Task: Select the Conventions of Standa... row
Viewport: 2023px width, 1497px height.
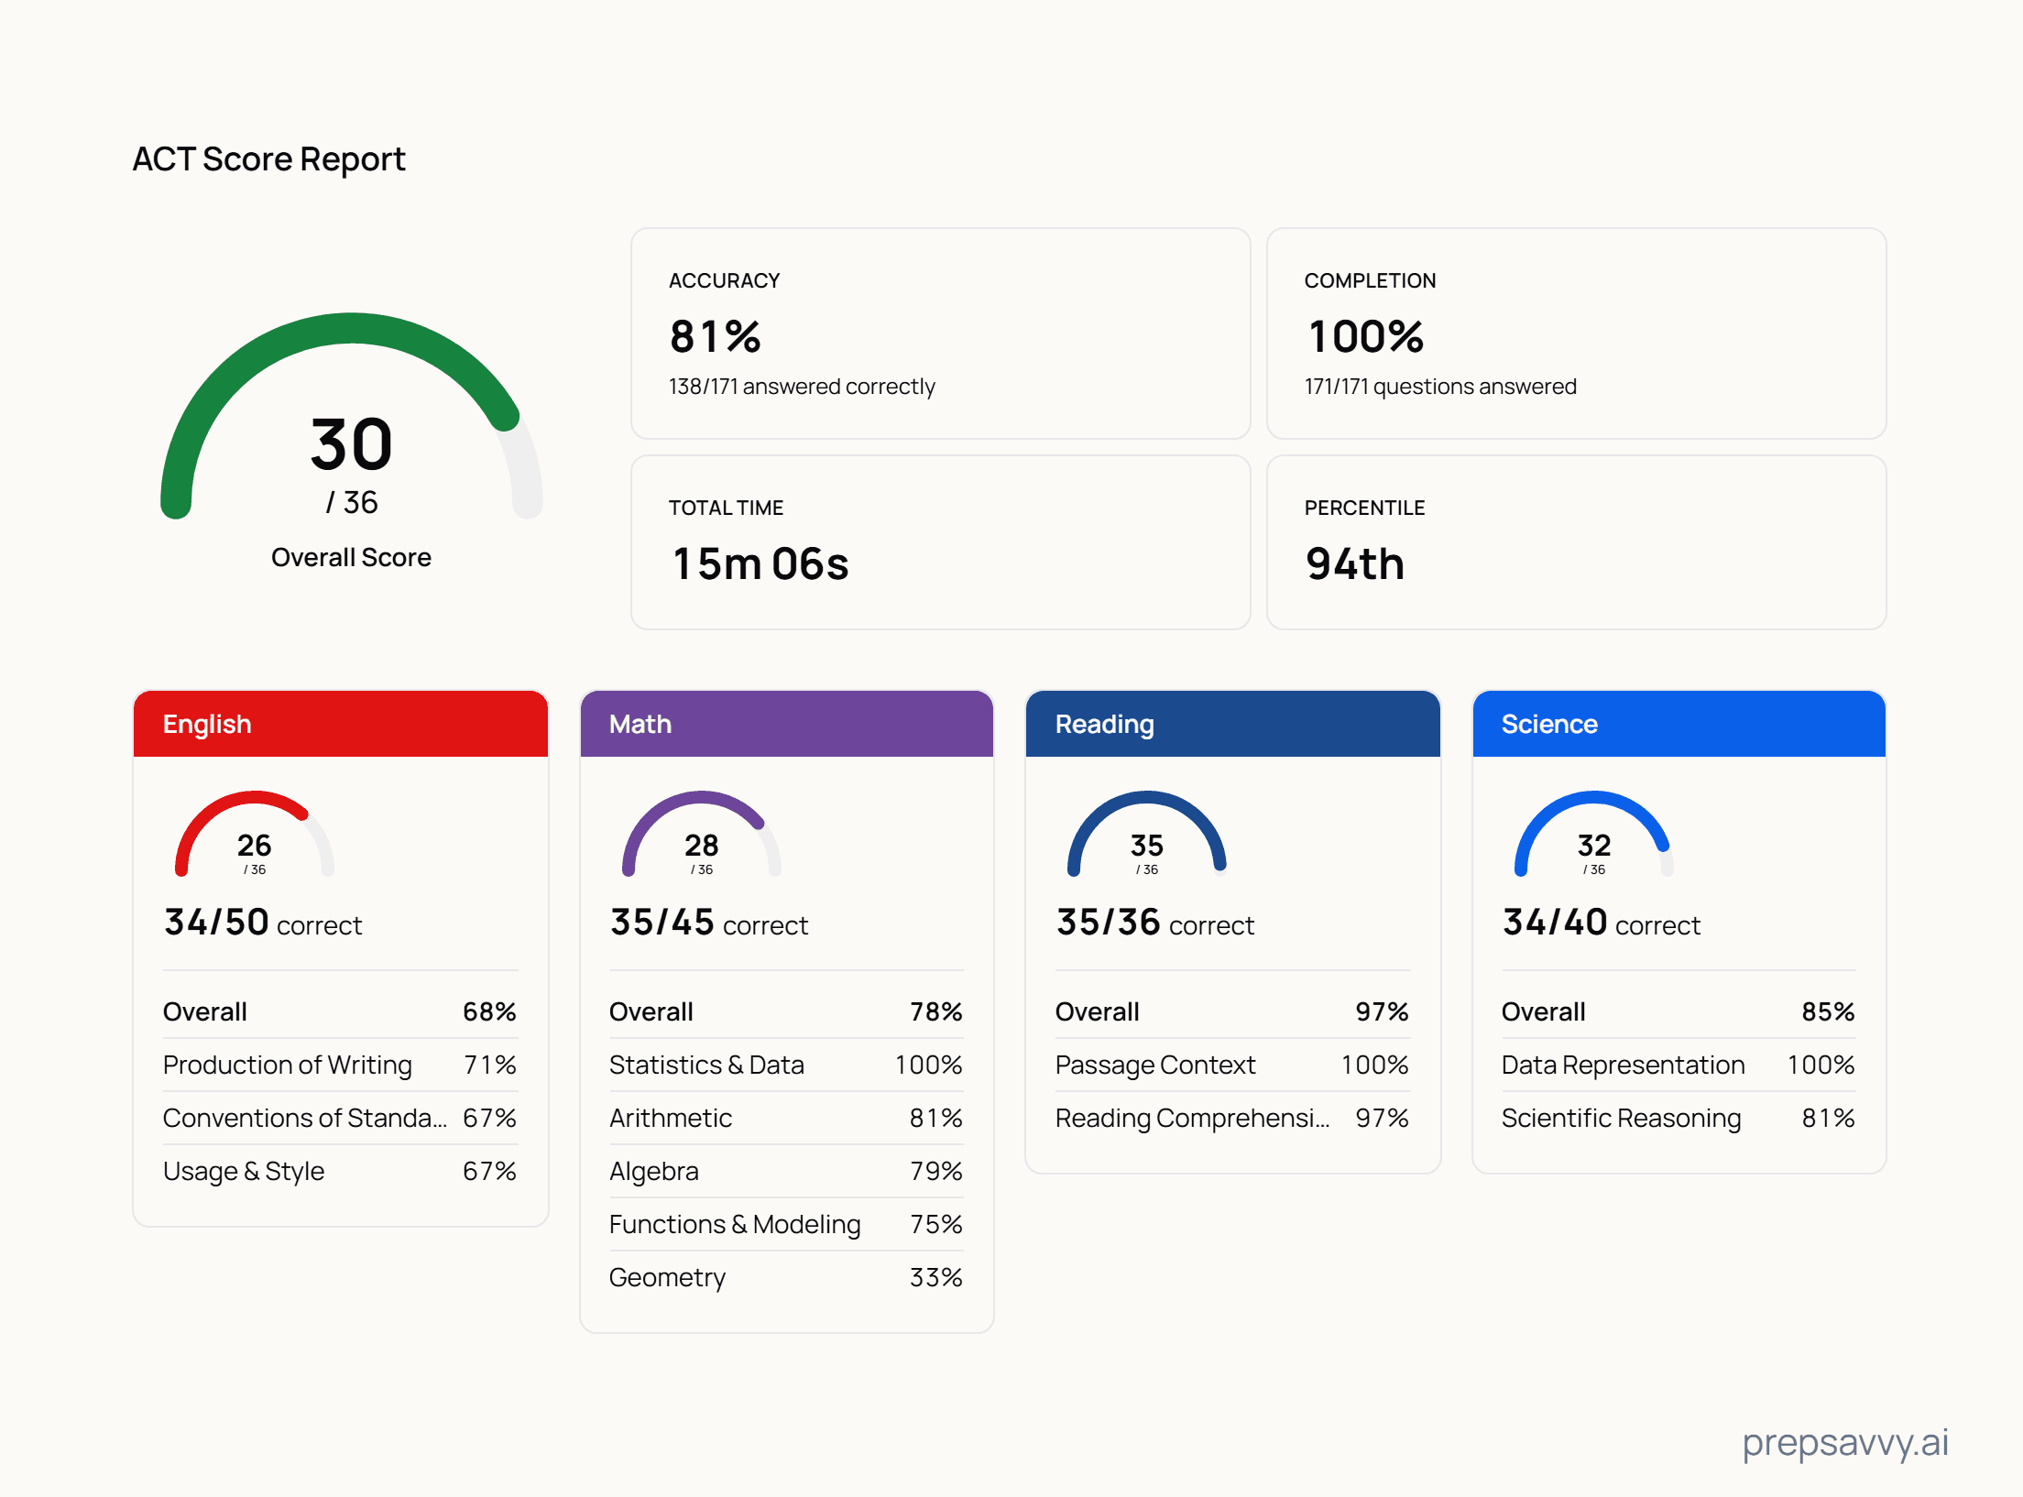Action: [341, 1118]
